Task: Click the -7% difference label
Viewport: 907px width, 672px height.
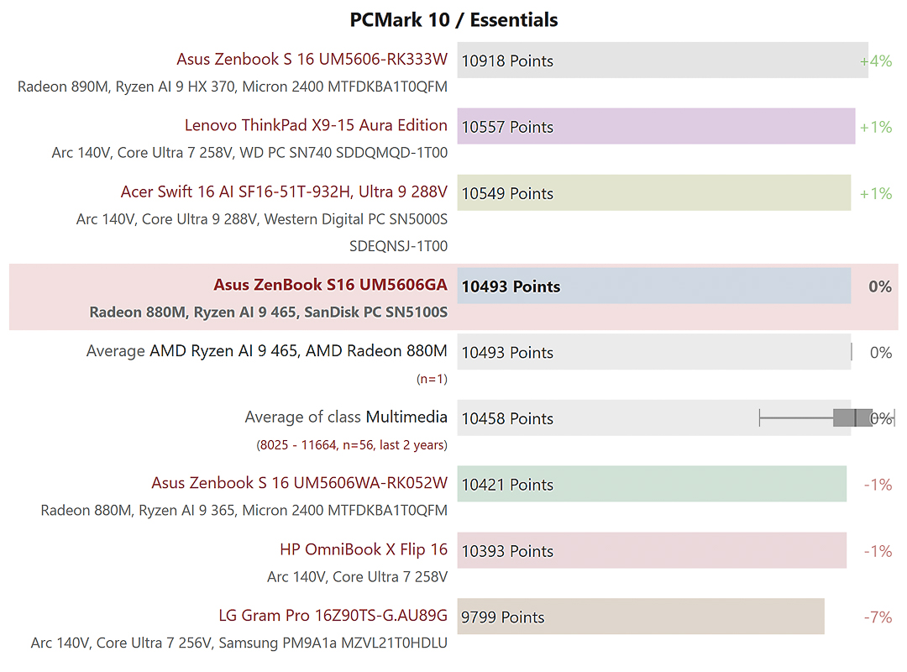Action: [x=878, y=617]
